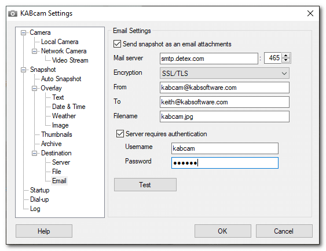Uncheck Send snapshot as email attachments
The image size is (326, 251).
coord(118,44)
